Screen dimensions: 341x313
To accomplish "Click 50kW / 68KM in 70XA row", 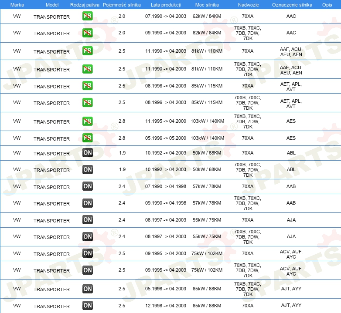I will pyautogui.click(x=207, y=153).
